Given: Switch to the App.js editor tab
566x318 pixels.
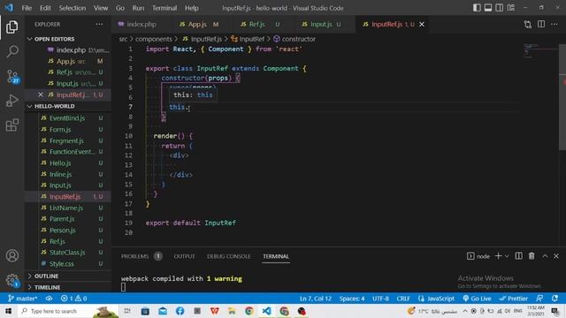Looking at the screenshot, I should click(x=198, y=24).
